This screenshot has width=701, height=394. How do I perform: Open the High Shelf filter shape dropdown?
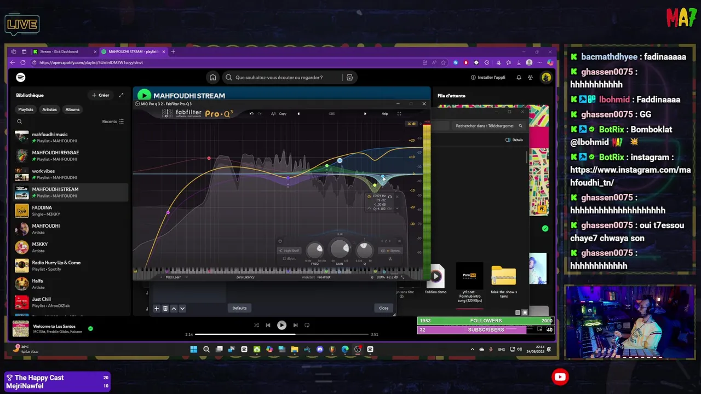pyautogui.click(x=289, y=251)
